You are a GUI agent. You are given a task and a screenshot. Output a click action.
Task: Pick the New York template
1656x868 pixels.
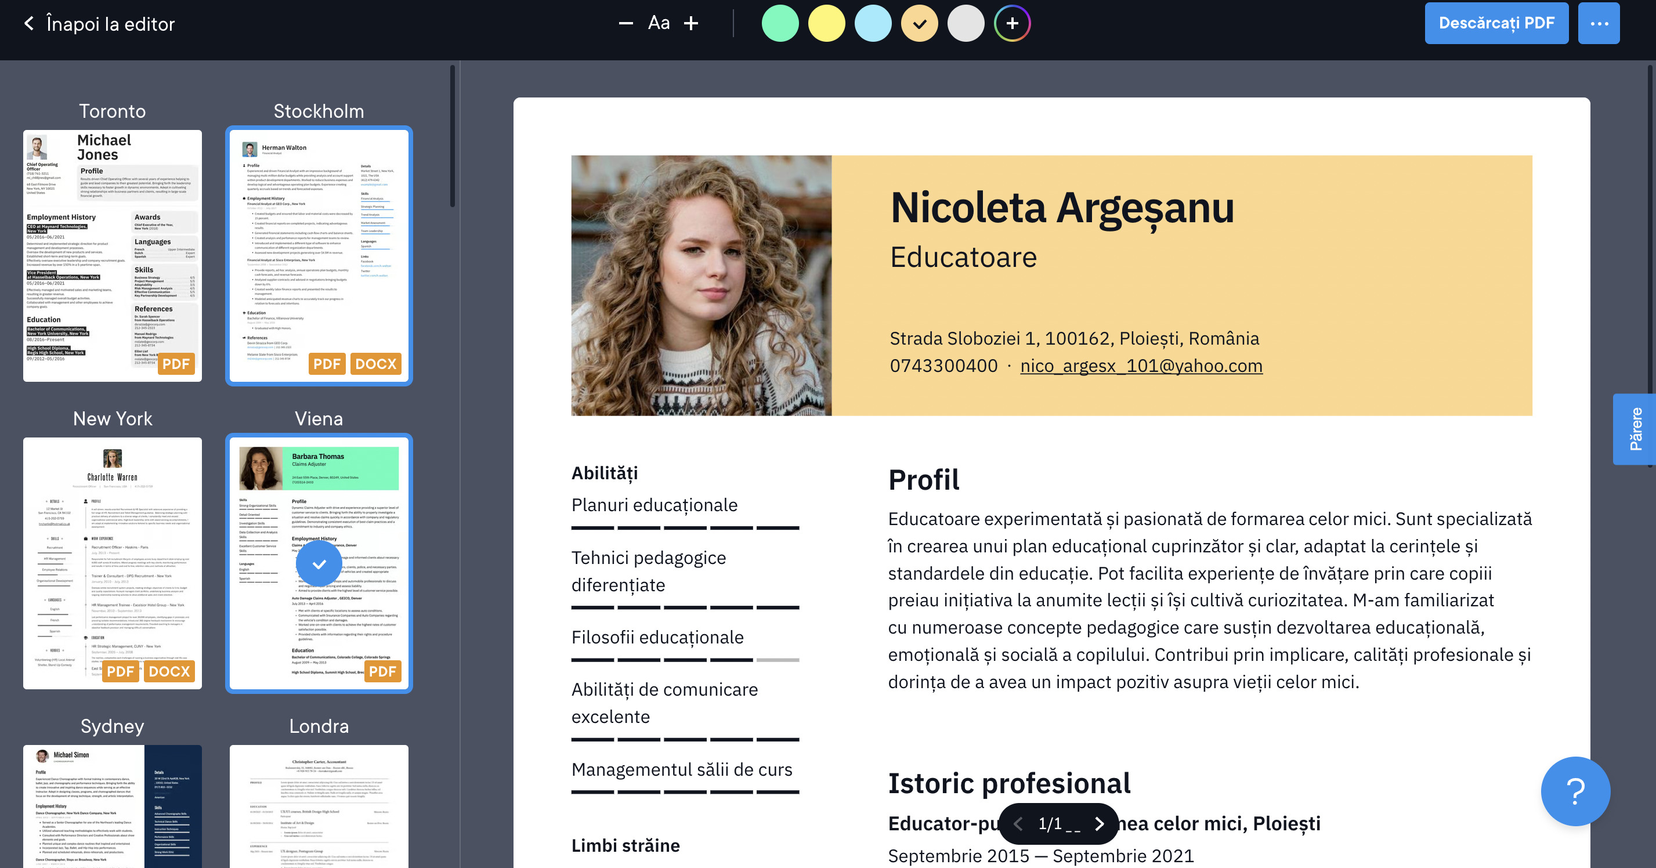[113, 563]
